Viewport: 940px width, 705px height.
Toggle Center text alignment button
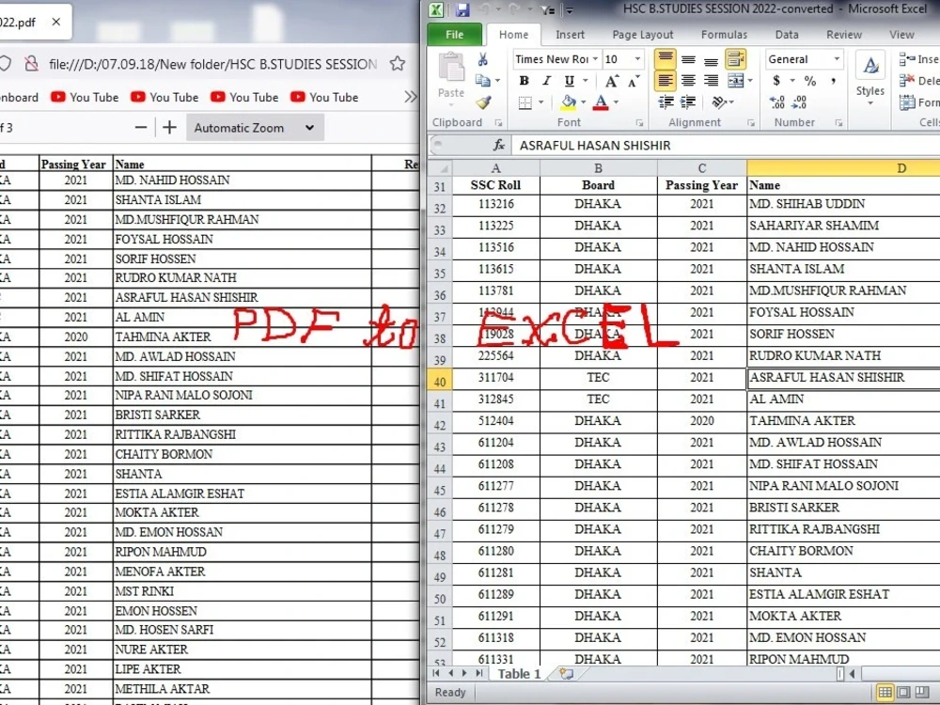(x=688, y=80)
